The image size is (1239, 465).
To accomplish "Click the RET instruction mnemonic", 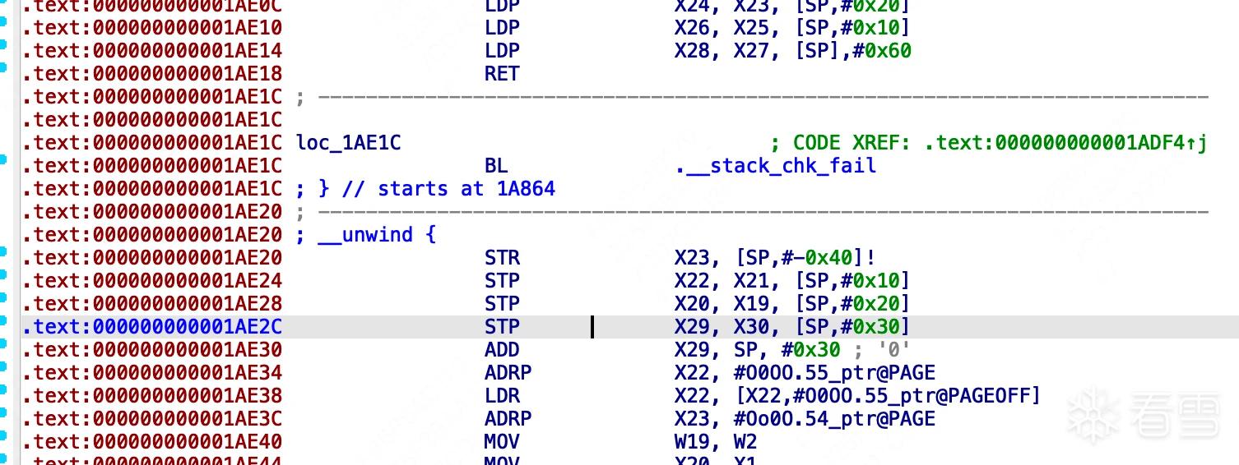I will 502,74.
